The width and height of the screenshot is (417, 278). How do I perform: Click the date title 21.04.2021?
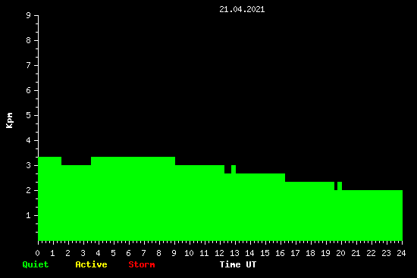(x=242, y=9)
